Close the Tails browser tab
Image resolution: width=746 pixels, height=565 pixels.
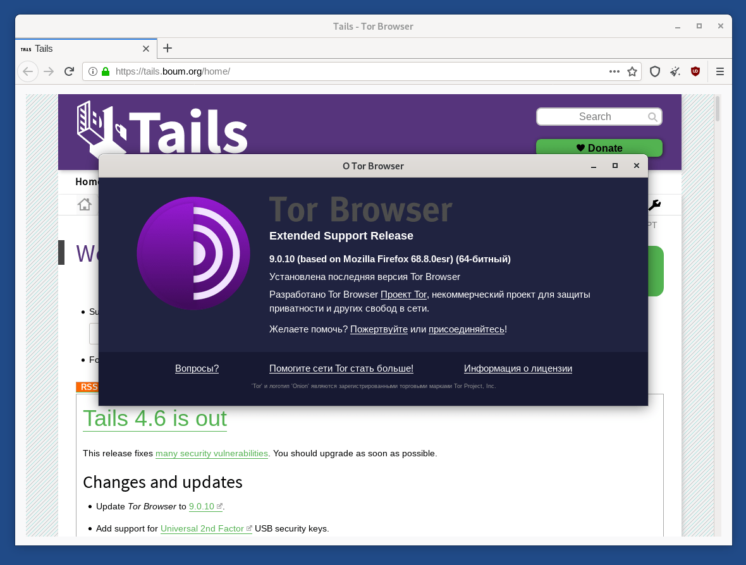[x=146, y=49]
